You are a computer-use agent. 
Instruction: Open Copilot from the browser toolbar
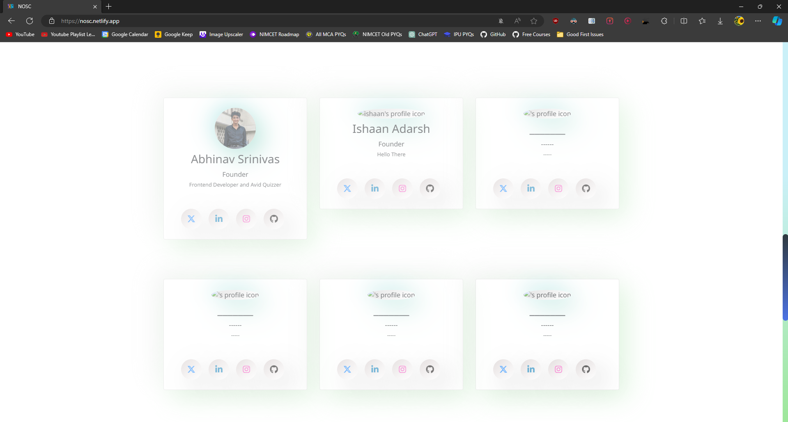click(777, 21)
